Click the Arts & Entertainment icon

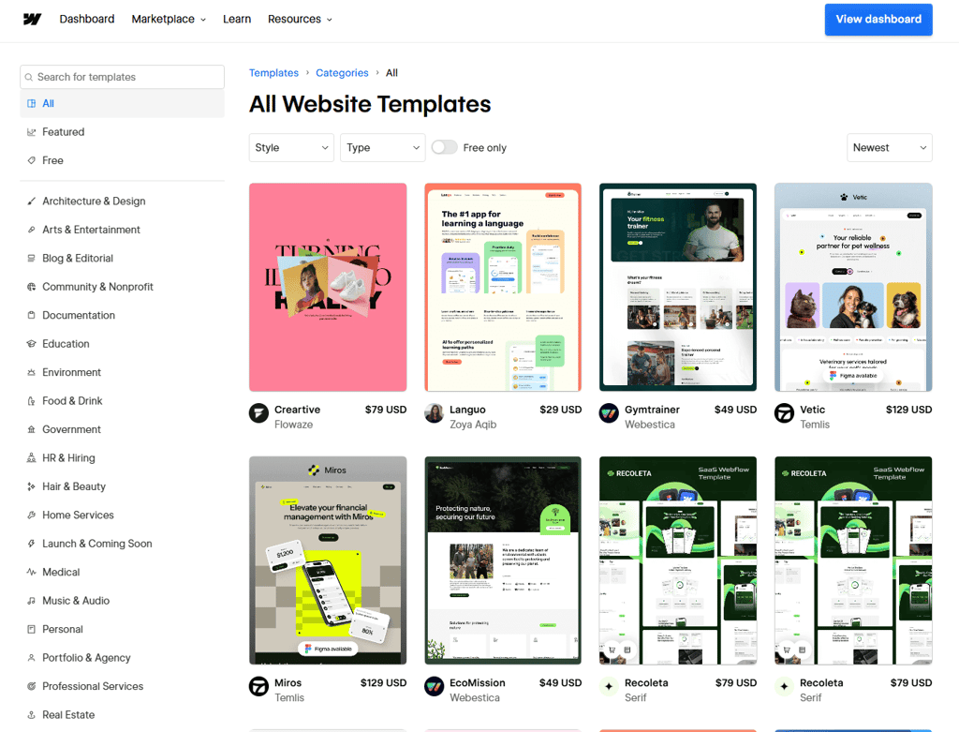31,230
